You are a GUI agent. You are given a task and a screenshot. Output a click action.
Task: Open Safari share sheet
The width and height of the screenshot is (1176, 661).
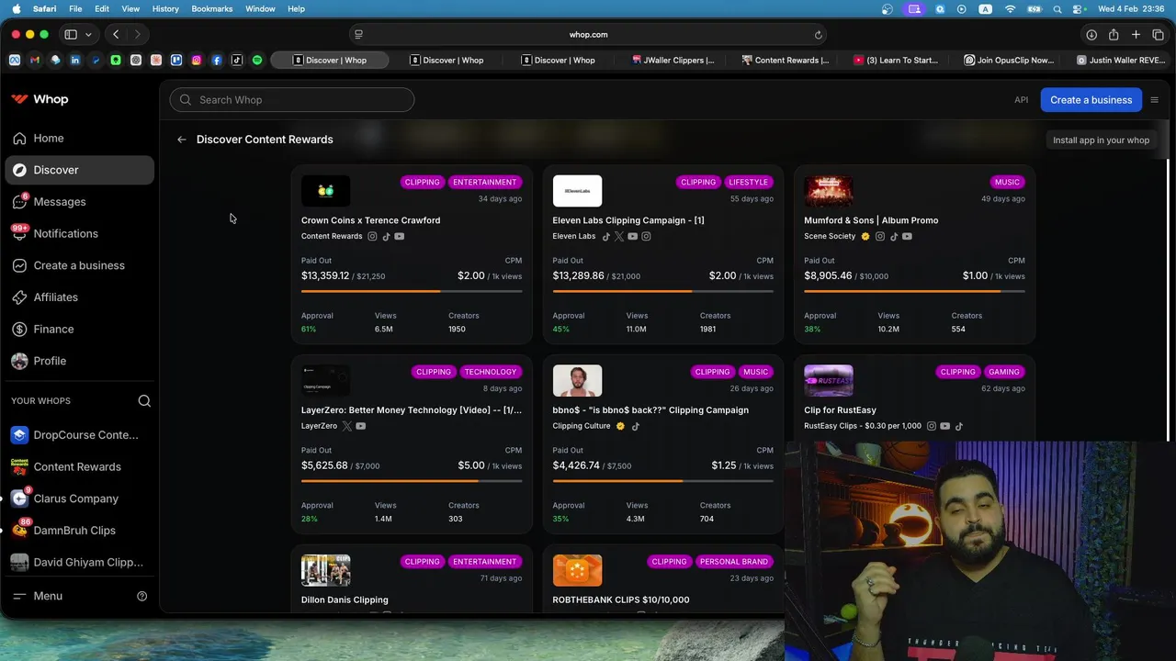(x=1114, y=35)
